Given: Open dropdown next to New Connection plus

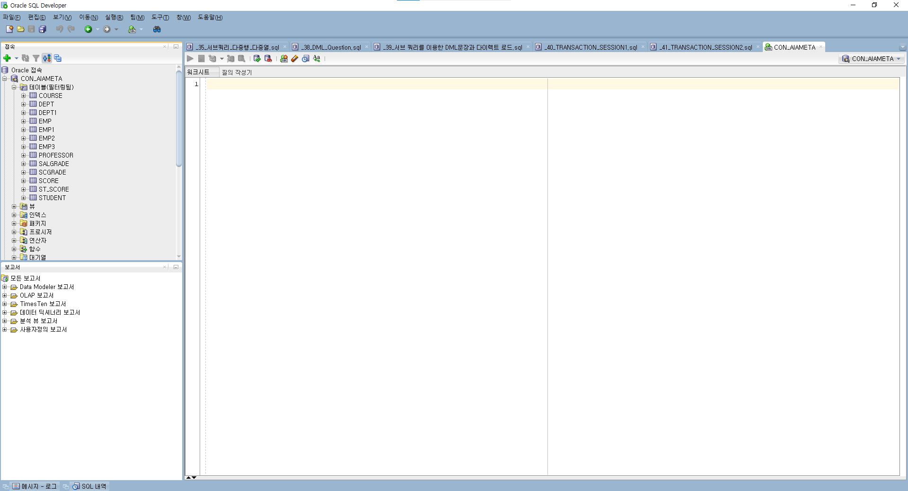Looking at the screenshot, I should (17, 58).
